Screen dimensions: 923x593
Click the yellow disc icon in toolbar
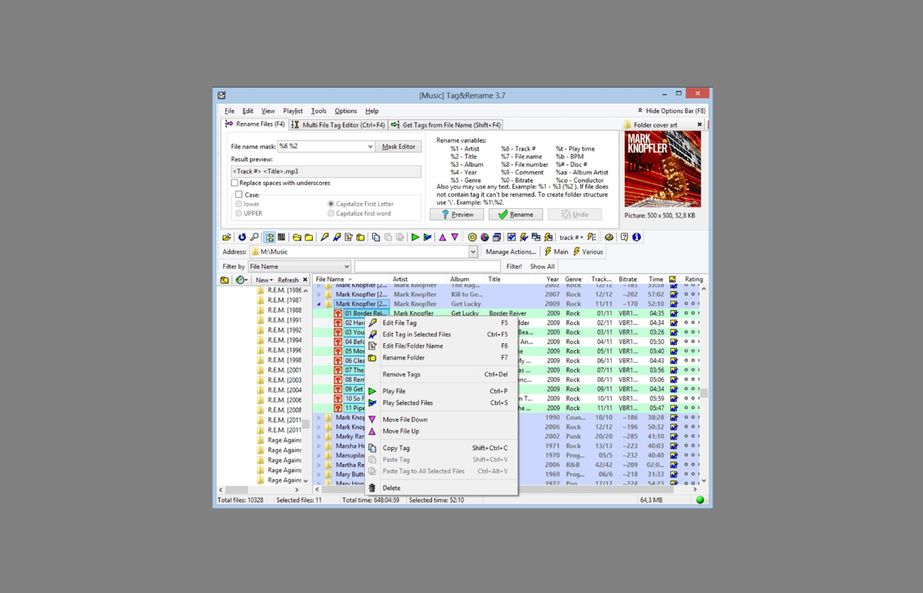pyautogui.click(x=472, y=237)
